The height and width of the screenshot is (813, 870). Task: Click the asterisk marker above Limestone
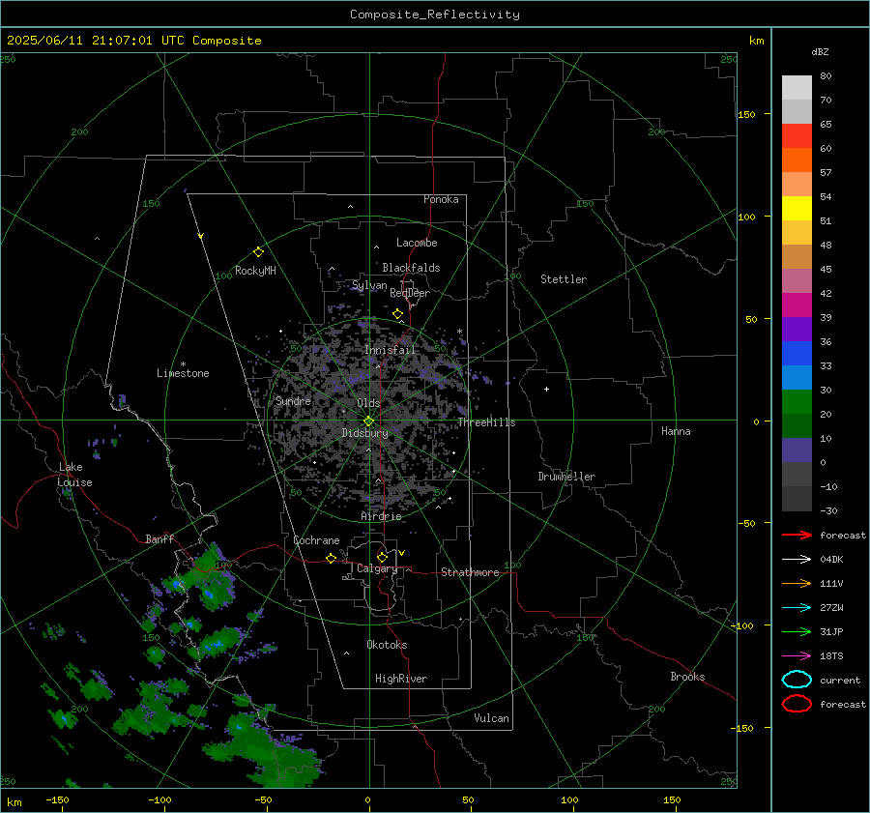tap(183, 364)
